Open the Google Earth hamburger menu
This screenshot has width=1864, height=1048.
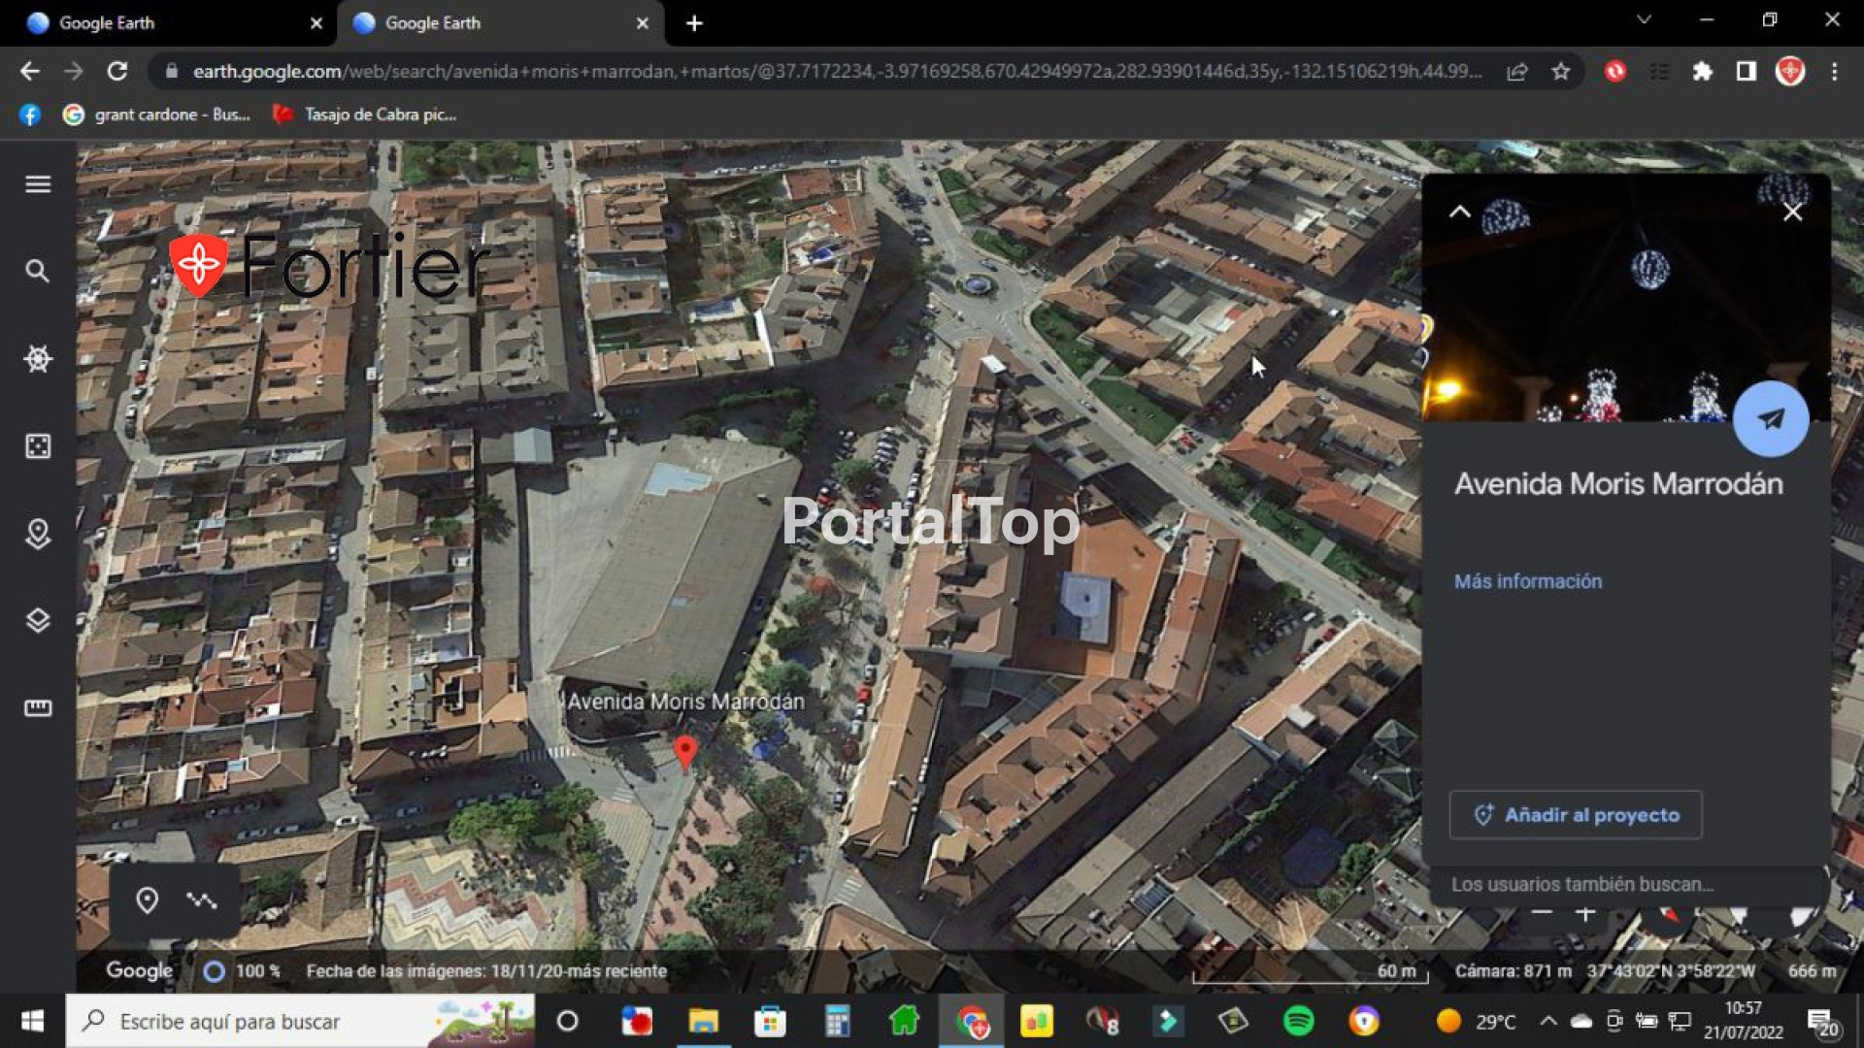point(38,184)
